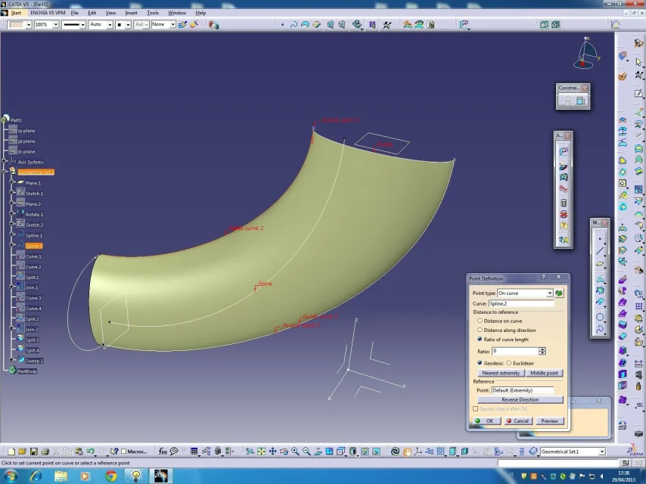646x484 pixels.
Task: Select the Plane tool in wireframe toolbar
Action: [x=600, y=264]
